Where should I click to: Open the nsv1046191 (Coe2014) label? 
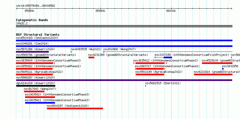tap(32, 43)
